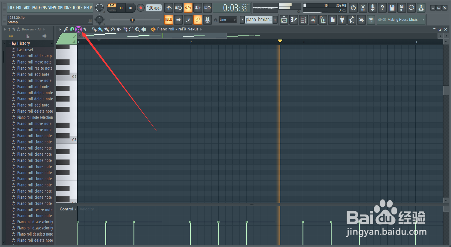
Task: Open the piano hexian pattern selector
Action: (258, 20)
